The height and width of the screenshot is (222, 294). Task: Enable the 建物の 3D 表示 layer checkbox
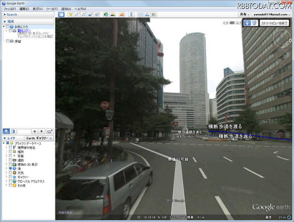(10, 164)
